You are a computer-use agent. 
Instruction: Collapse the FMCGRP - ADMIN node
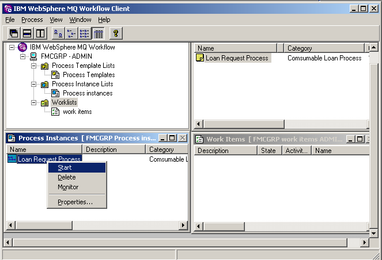[x=23, y=56]
